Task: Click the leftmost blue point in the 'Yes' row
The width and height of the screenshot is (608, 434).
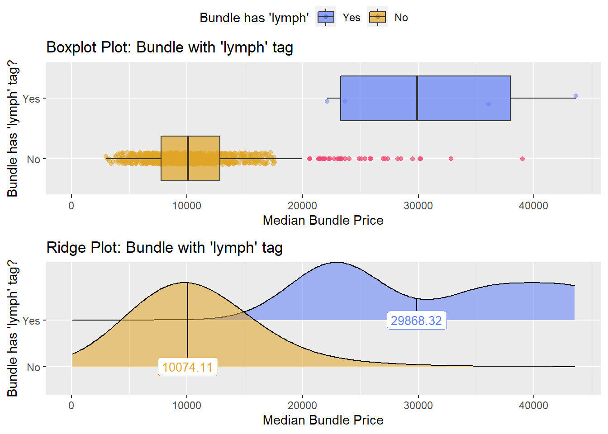Action: [x=327, y=101]
